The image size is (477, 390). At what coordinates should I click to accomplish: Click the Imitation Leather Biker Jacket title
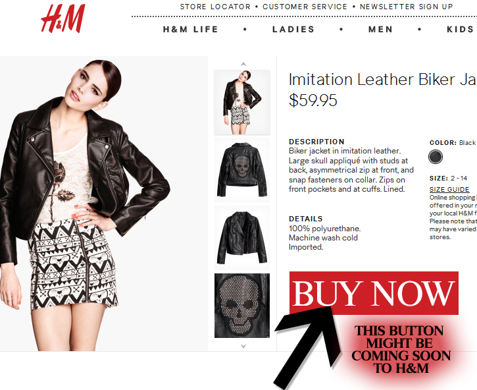tap(383, 80)
